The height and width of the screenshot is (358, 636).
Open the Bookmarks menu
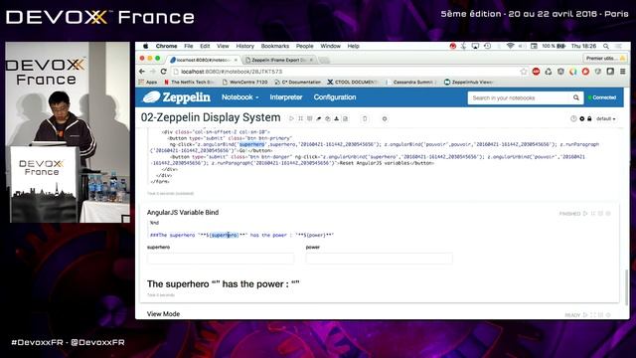pyautogui.click(x=275, y=47)
